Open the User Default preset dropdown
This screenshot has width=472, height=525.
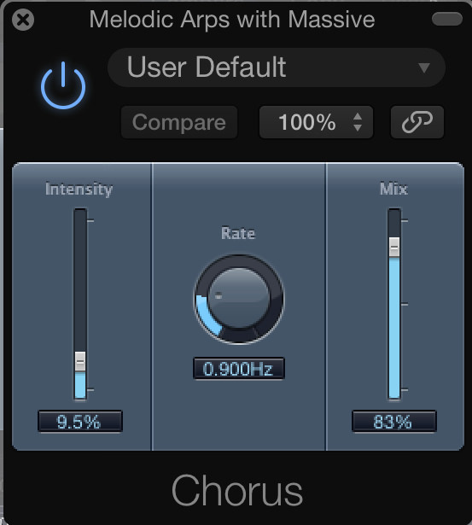[277, 67]
